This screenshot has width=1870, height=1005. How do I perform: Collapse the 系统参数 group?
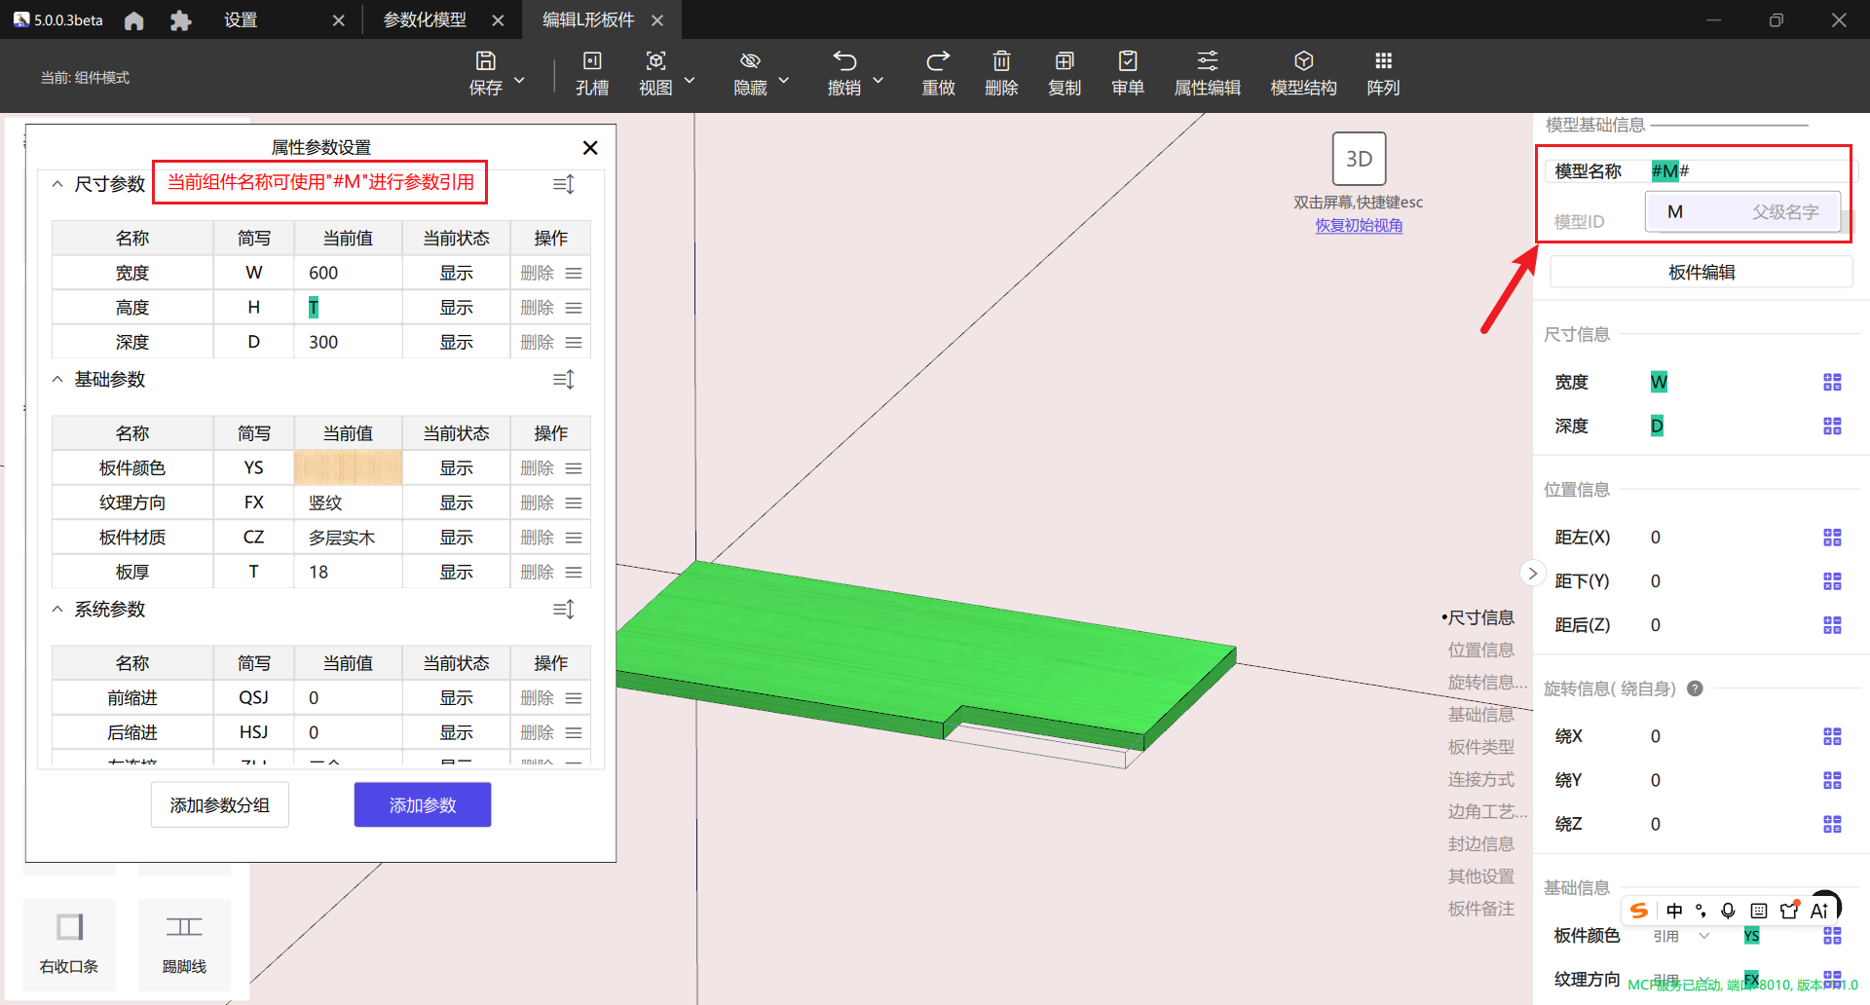[x=57, y=610]
